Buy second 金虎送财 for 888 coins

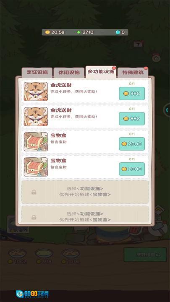pyautogui.click(x=132, y=119)
